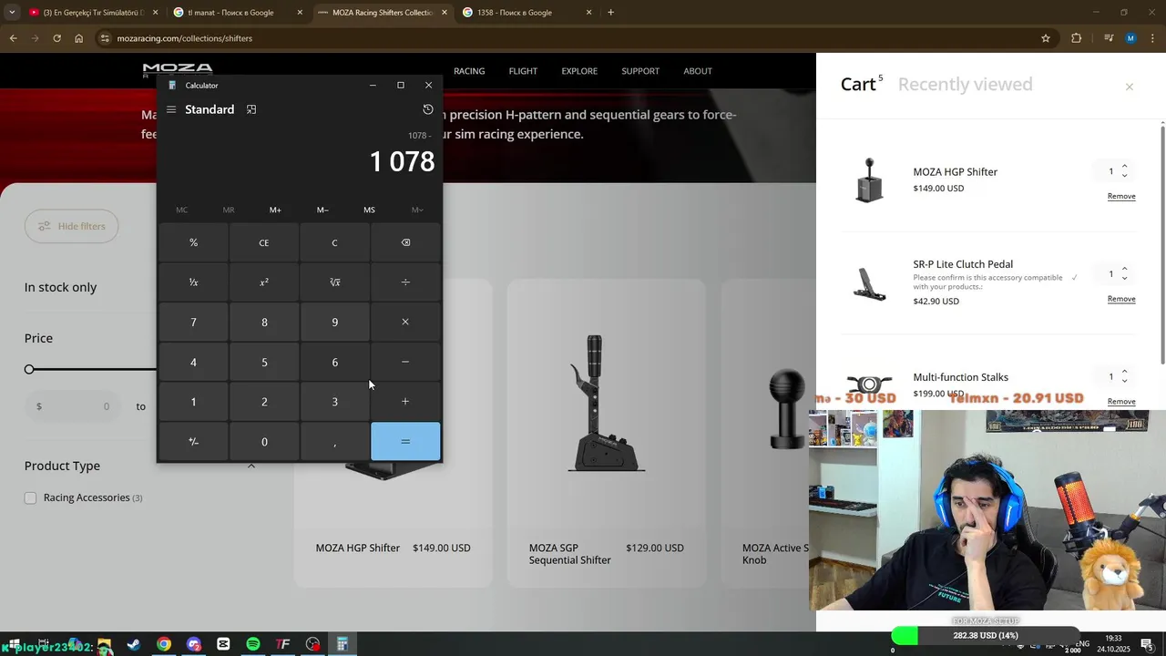
Task: Decrease SR-P Lite Clutch Pedal quantity
Action: click(x=1124, y=278)
